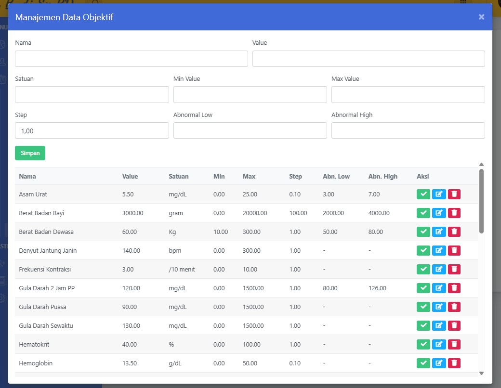The width and height of the screenshot is (501, 388).
Task: Click checkmark icon for Gula Darah Puasa
Action: tap(423, 307)
